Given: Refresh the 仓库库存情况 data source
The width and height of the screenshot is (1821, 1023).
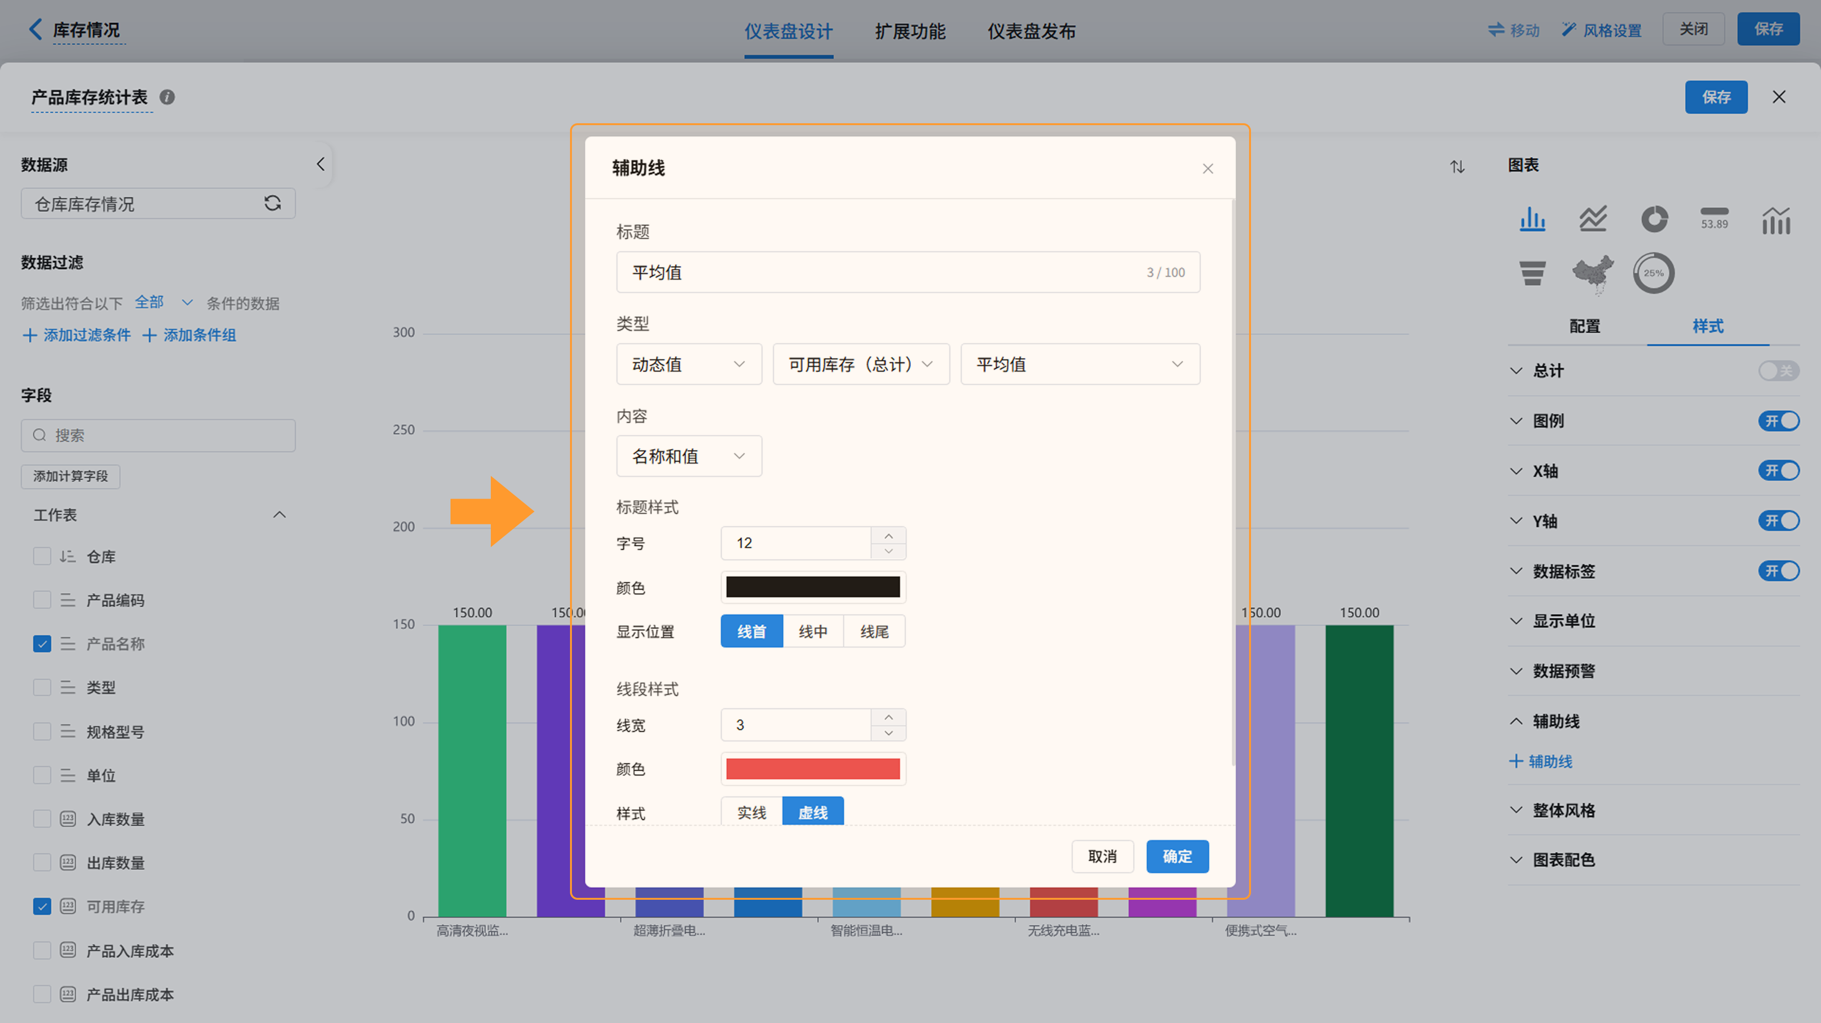Looking at the screenshot, I should point(272,203).
